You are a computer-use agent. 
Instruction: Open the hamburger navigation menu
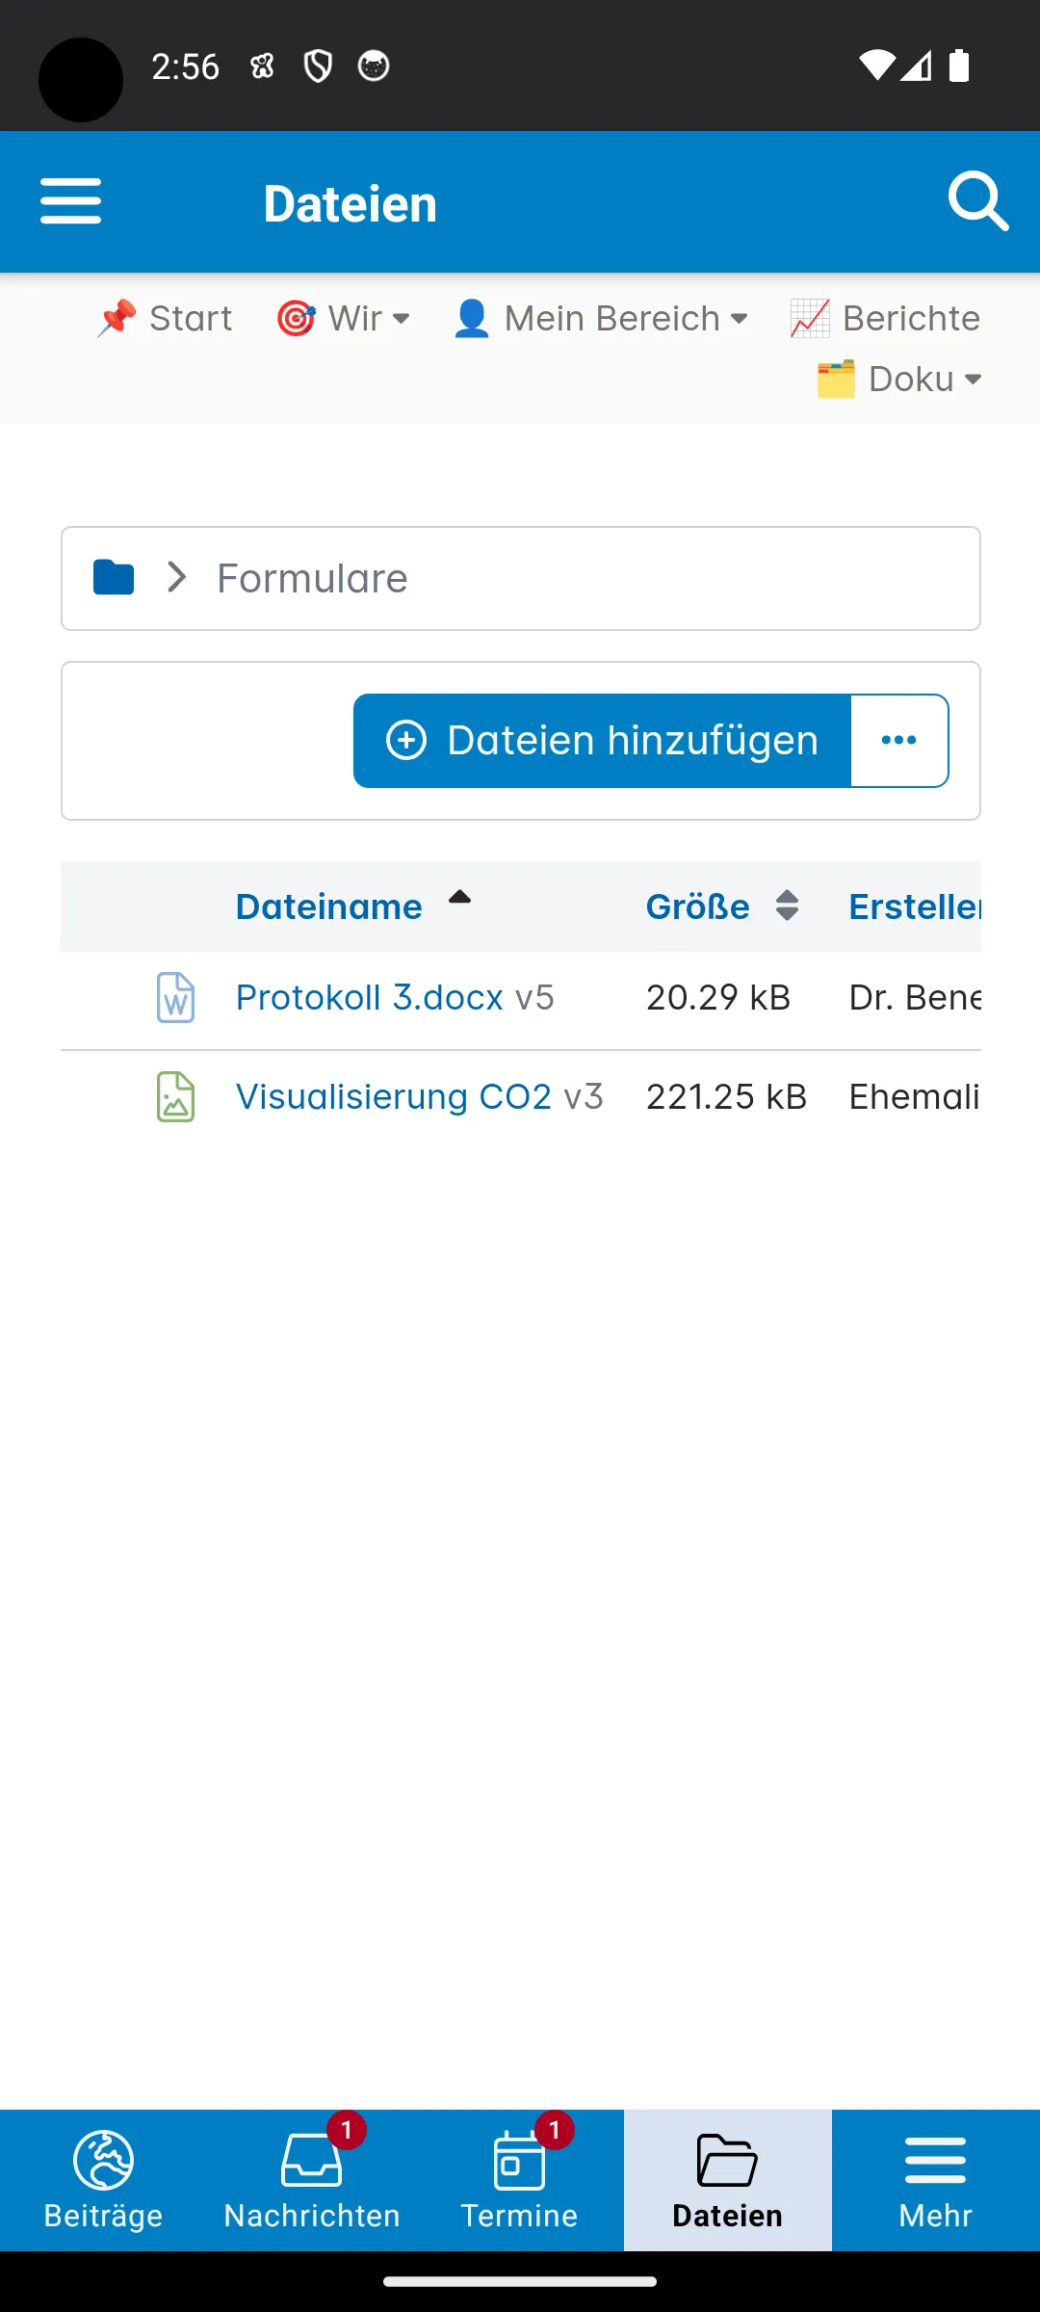[x=70, y=201]
